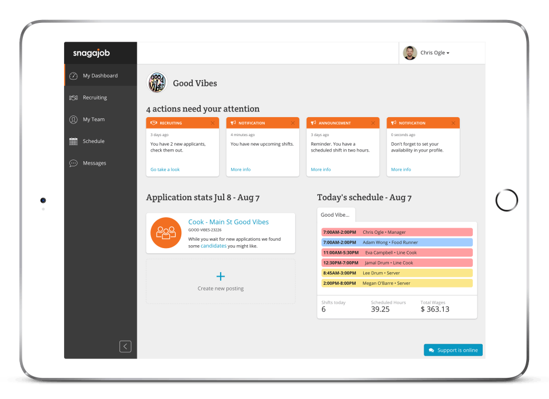Click megaphone icon on upcoming shifts card

coord(233,123)
